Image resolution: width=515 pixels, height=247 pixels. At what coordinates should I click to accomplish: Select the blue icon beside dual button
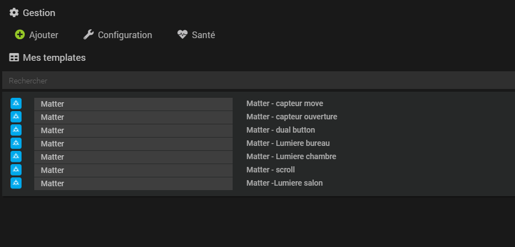tap(16, 130)
